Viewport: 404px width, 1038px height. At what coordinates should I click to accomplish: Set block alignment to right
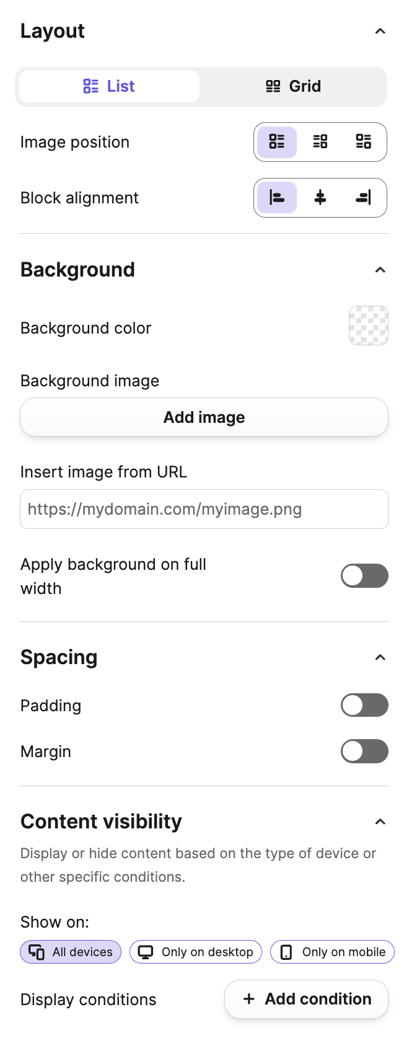(x=364, y=198)
